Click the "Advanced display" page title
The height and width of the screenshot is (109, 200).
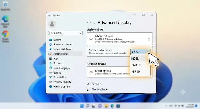click(x=114, y=22)
